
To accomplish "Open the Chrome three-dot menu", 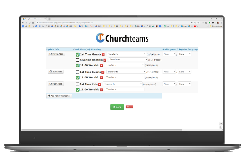I will [221, 23].
